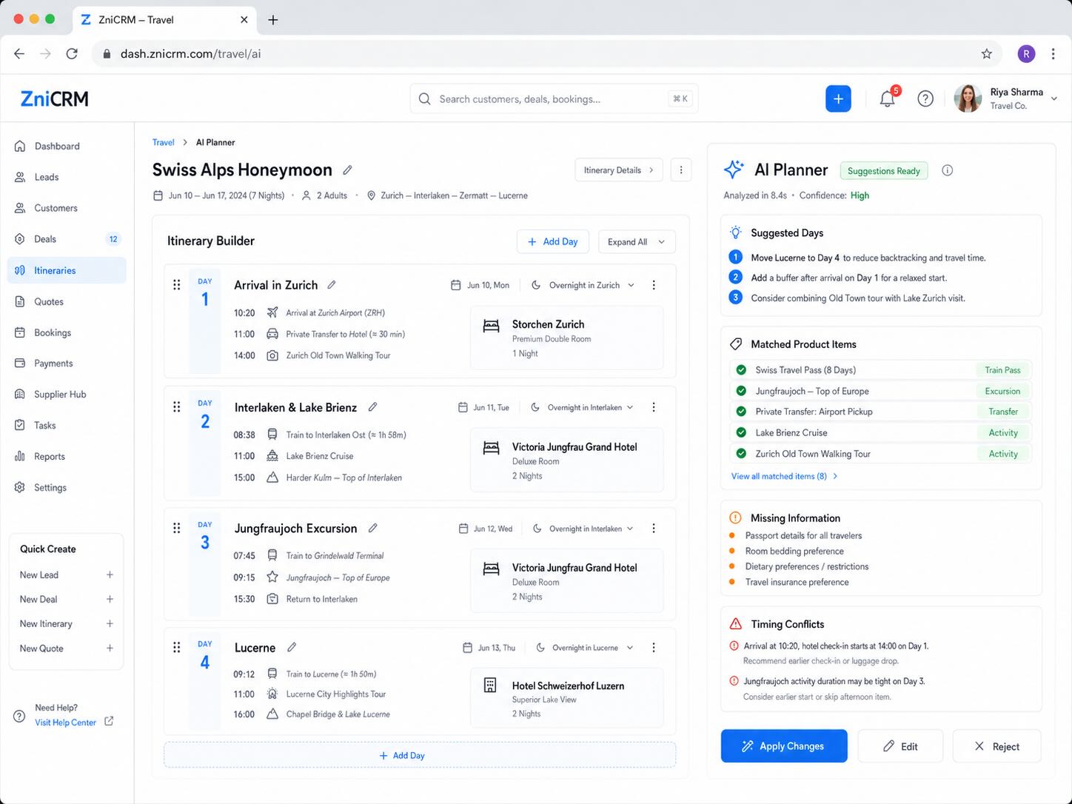1072x804 pixels.
Task: Open the browser profile R avatar
Action: point(1026,54)
